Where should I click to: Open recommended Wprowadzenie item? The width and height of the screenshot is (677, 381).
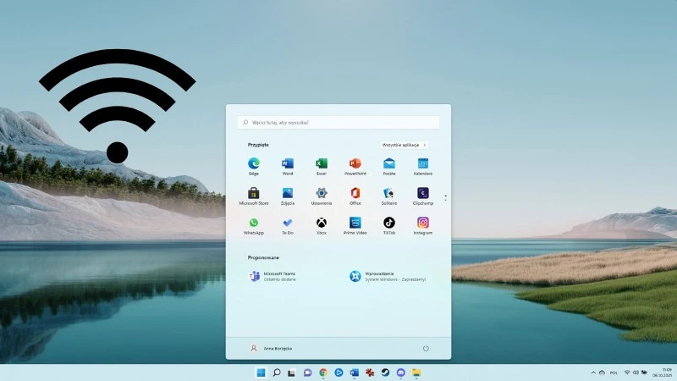[388, 277]
